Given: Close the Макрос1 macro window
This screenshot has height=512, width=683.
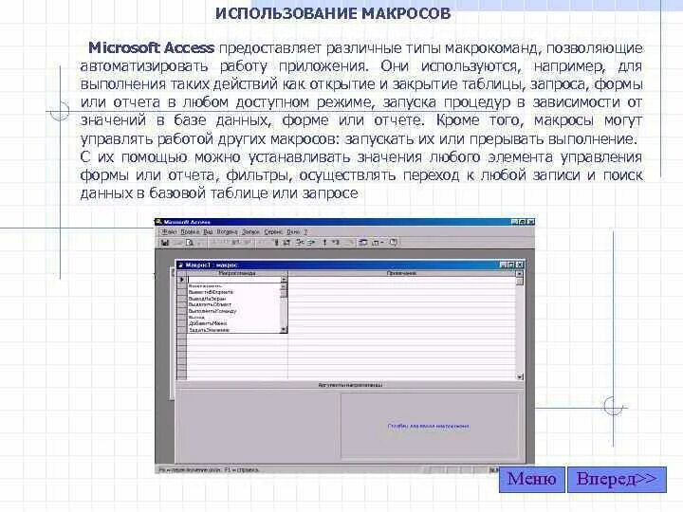Looking at the screenshot, I should point(520,265).
